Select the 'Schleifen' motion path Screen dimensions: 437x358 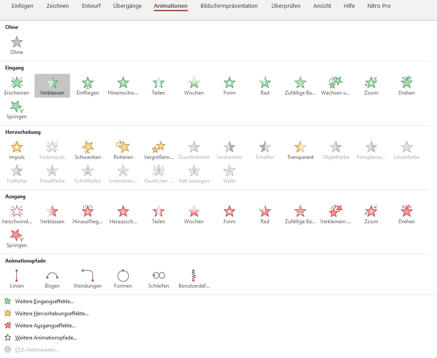click(x=159, y=279)
